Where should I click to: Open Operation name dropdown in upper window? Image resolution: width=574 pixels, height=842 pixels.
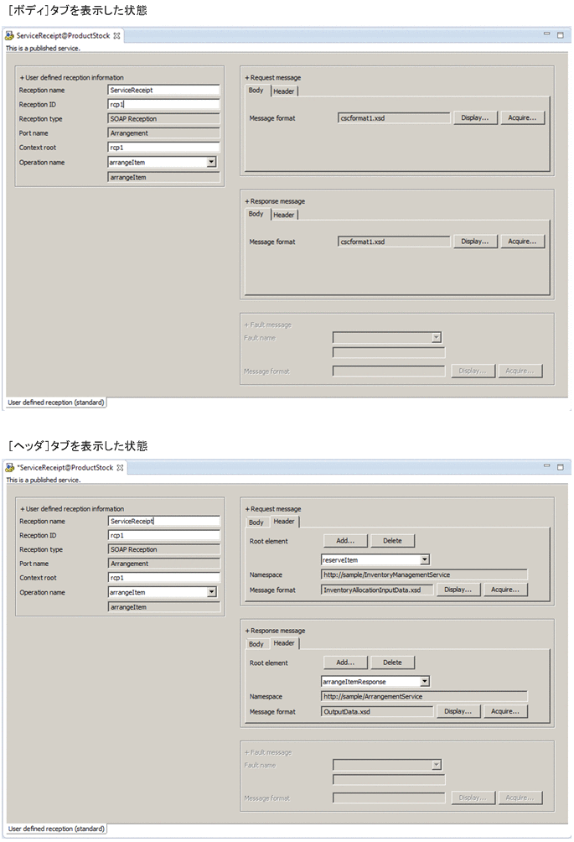[x=211, y=162]
